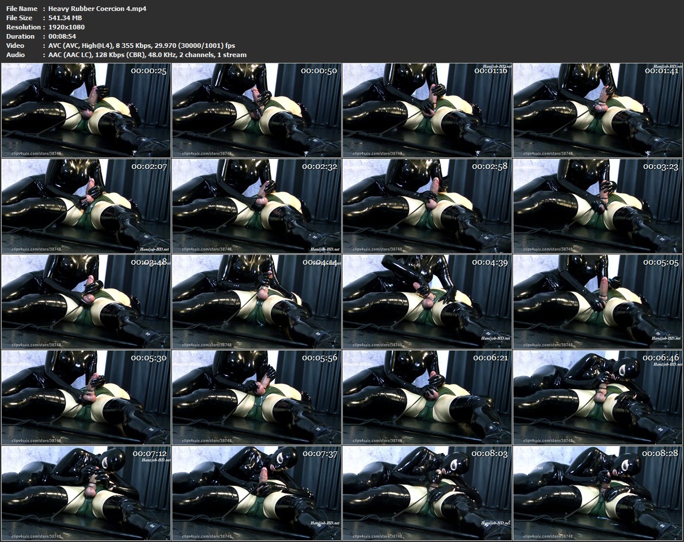
Task: Open the 00:06:21 thumbnail
Action: (x=427, y=397)
